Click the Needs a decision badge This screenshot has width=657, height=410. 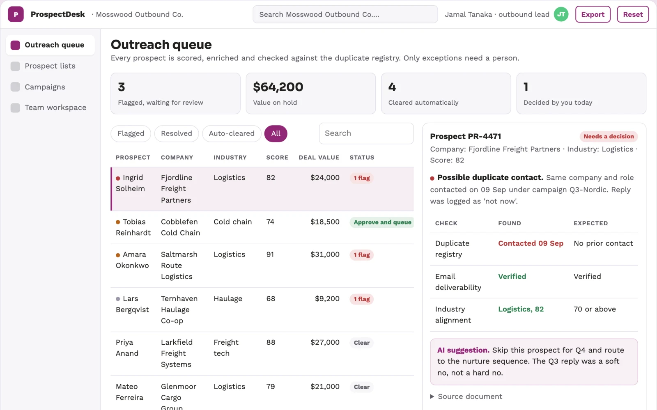[609, 137]
